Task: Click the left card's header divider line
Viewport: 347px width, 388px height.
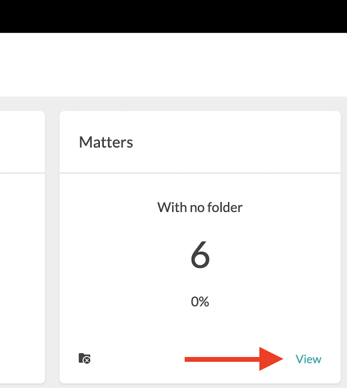Action: [22, 173]
